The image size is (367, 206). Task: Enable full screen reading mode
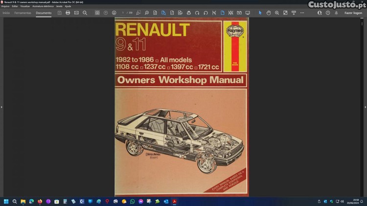(x=285, y=13)
